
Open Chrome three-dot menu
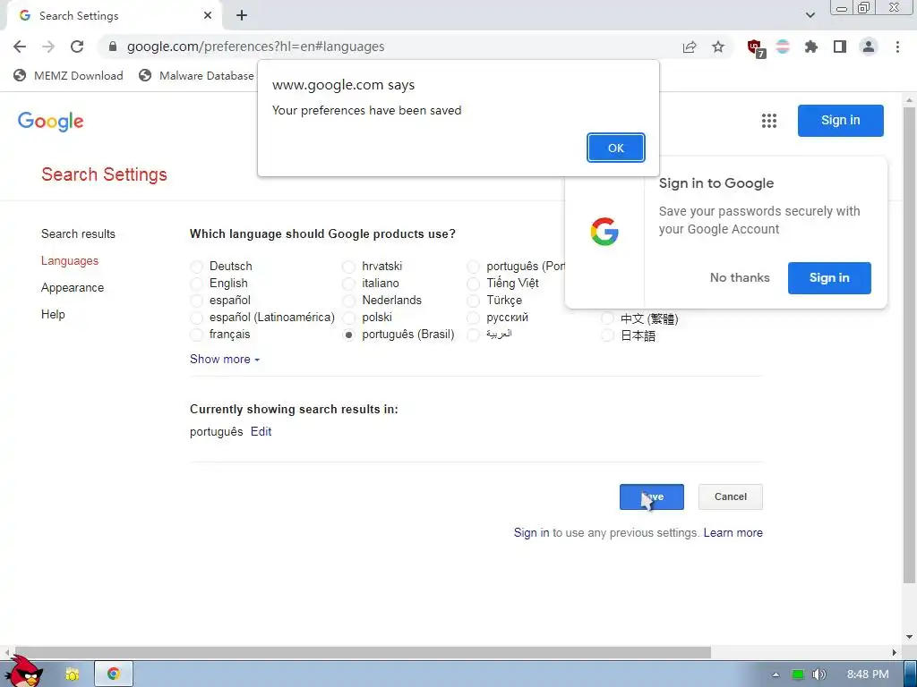point(897,47)
